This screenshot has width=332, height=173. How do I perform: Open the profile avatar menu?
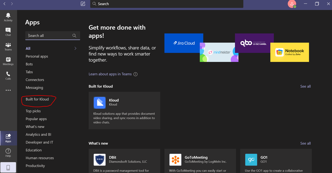click(x=292, y=4)
